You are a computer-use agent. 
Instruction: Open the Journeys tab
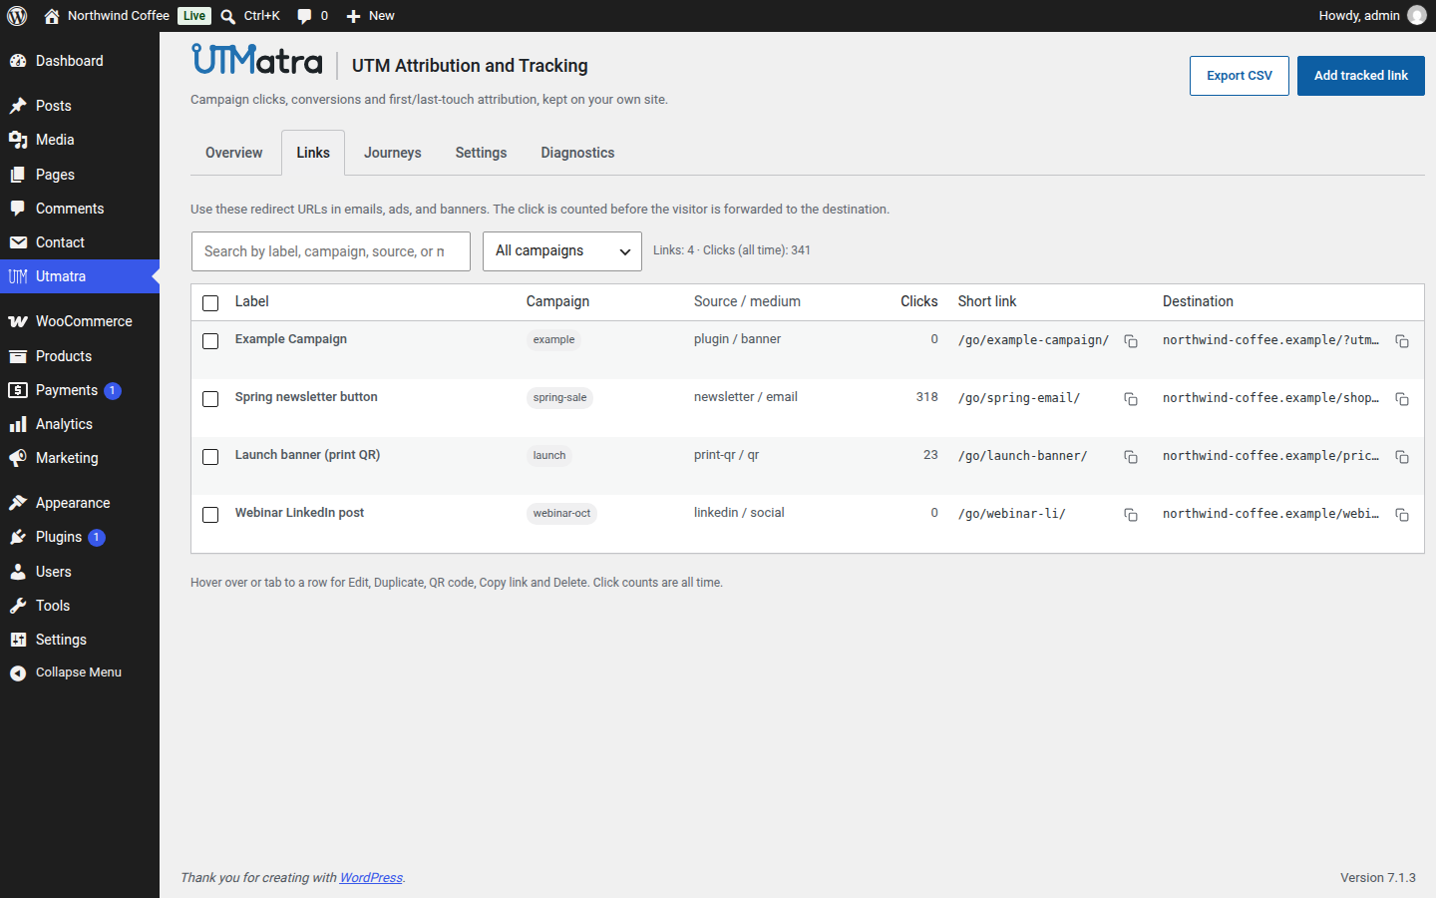pyautogui.click(x=393, y=153)
